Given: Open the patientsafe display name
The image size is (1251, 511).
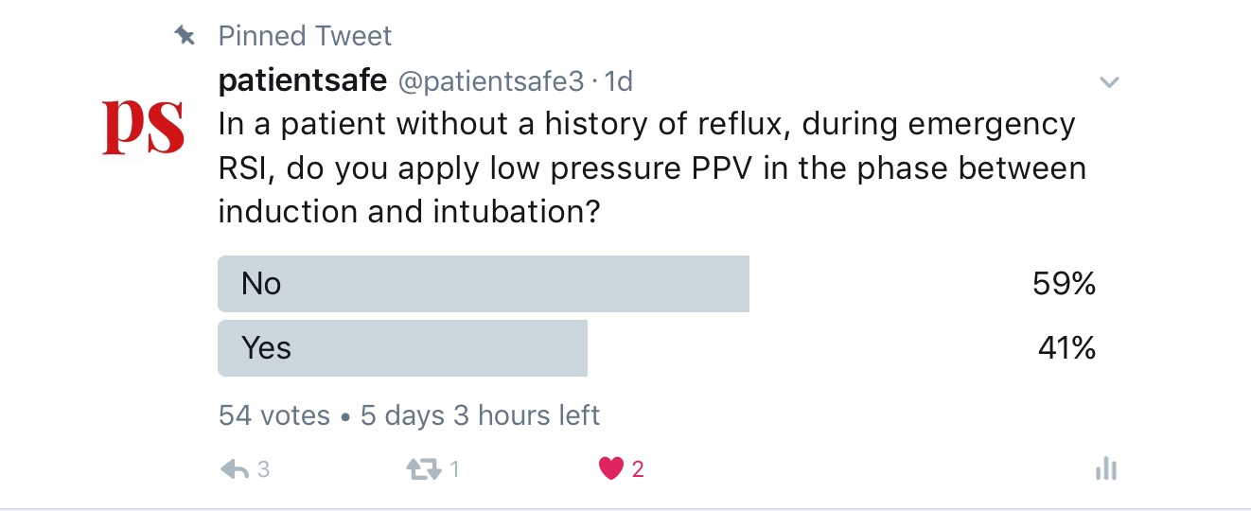Looking at the screenshot, I should [x=303, y=81].
